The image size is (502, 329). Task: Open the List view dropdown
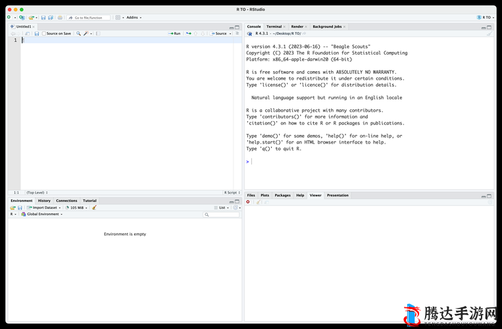(x=222, y=208)
